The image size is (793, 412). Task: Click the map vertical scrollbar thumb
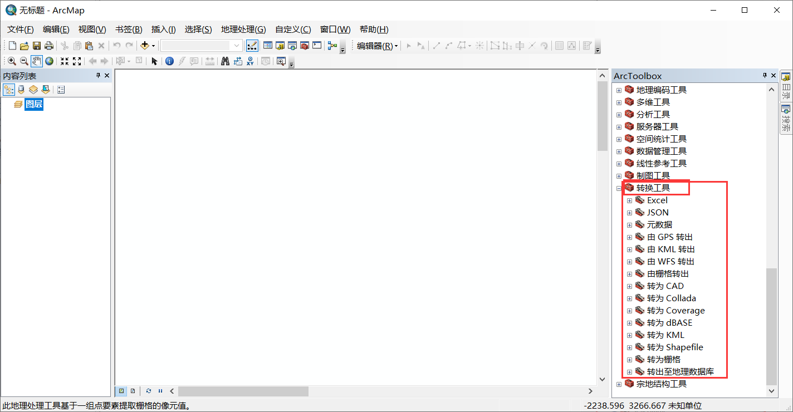[602, 116]
